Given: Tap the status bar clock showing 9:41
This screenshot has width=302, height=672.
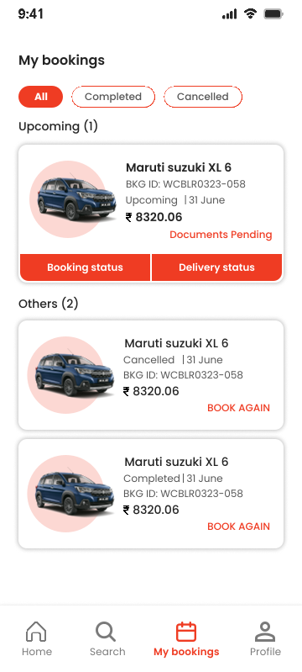Looking at the screenshot, I should tap(31, 14).
